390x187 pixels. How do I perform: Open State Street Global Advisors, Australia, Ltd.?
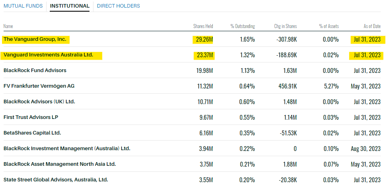pyautogui.click(x=56, y=179)
